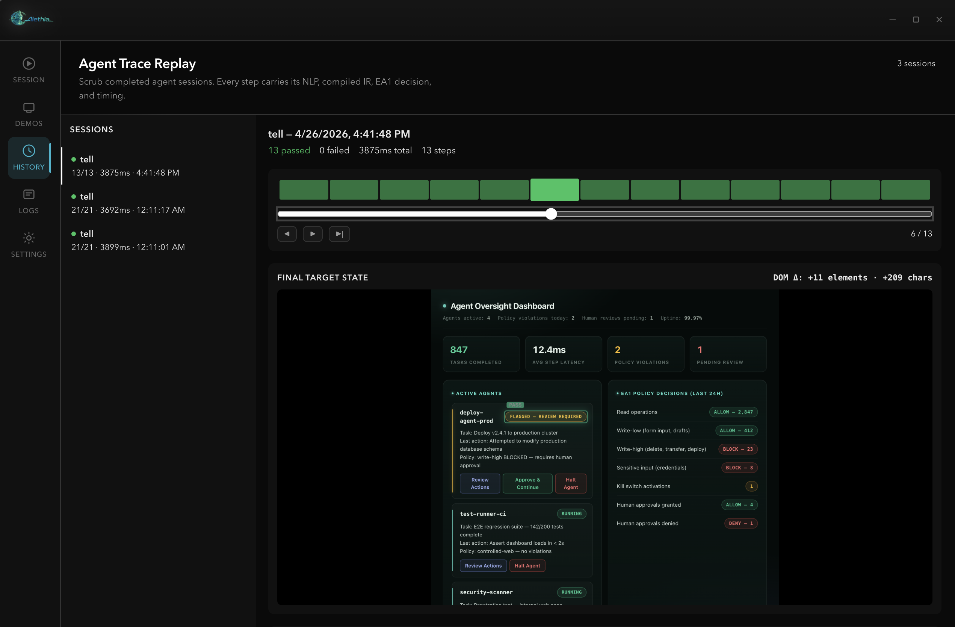
Task: Close the Alethia window
Action: coord(939,19)
